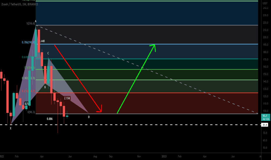Click the 2.134 ratio label
Viewport: 271px width, 160px height.
pos(67,98)
